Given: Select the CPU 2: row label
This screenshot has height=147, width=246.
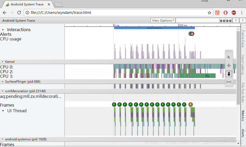Looking at the screenshot, I should coord(6,72).
